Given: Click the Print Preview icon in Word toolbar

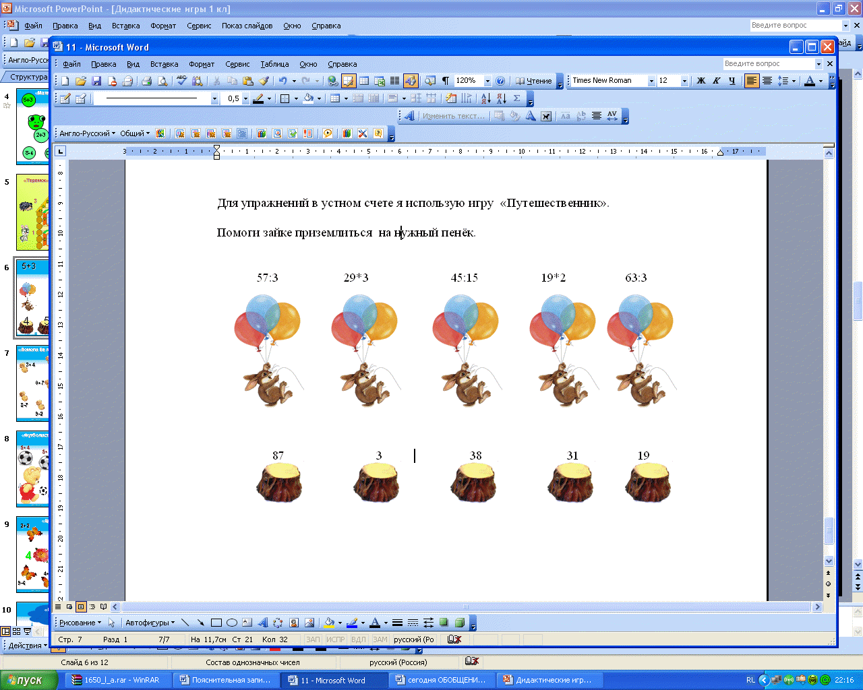Looking at the screenshot, I should click(162, 81).
